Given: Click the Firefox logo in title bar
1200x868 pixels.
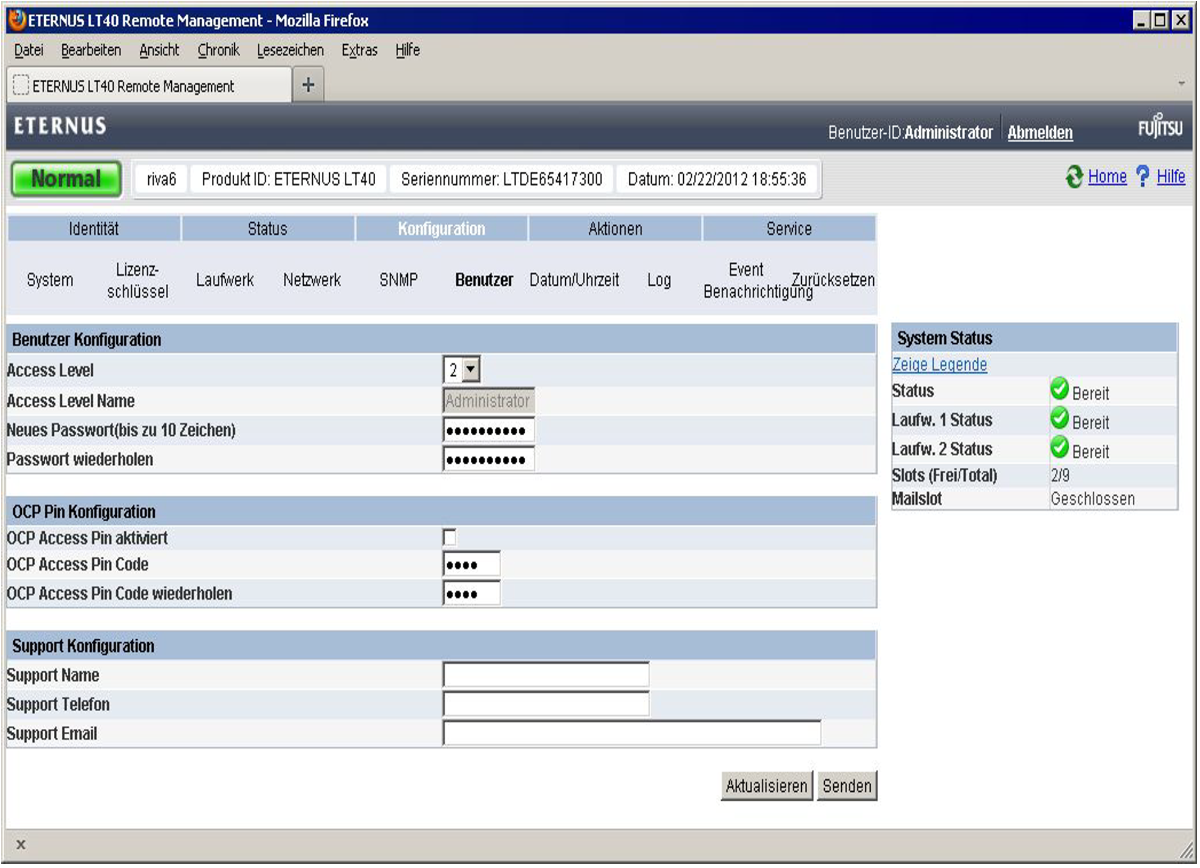Looking at the screenshot, I should pos(18,20).
